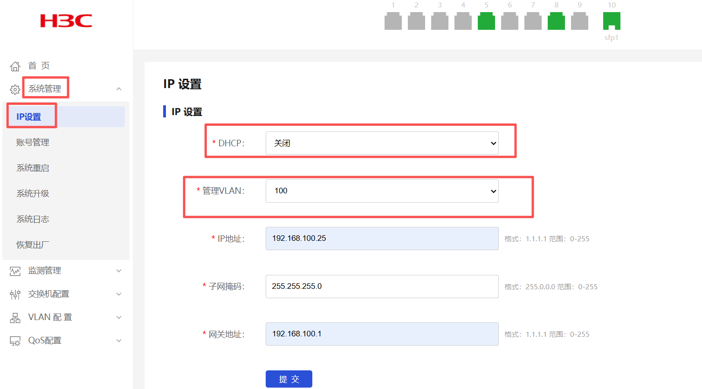Select 恢复出厂 in the sidebar
The image size is (702, 389).
click(x=33, y=245)
